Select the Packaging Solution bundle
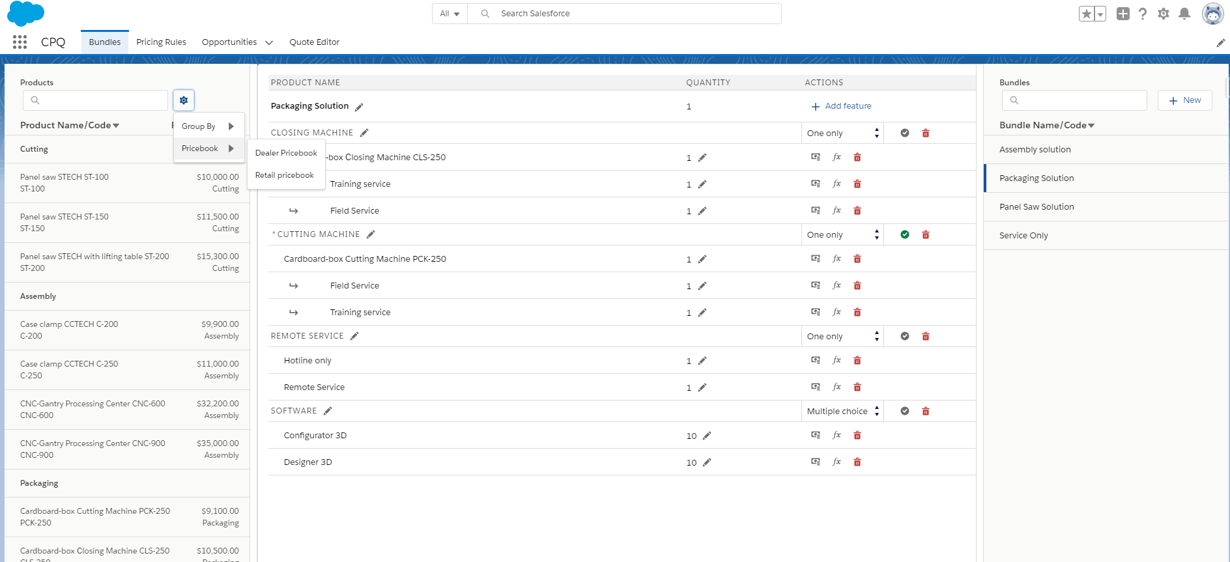1230x562 pixels. click(x=1106, y=178)
